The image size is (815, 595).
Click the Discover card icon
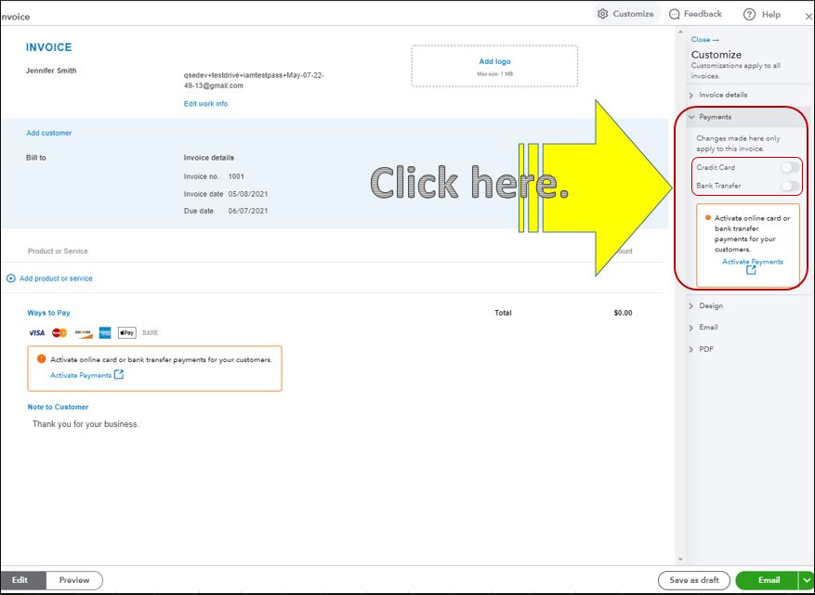coord(83,333)
